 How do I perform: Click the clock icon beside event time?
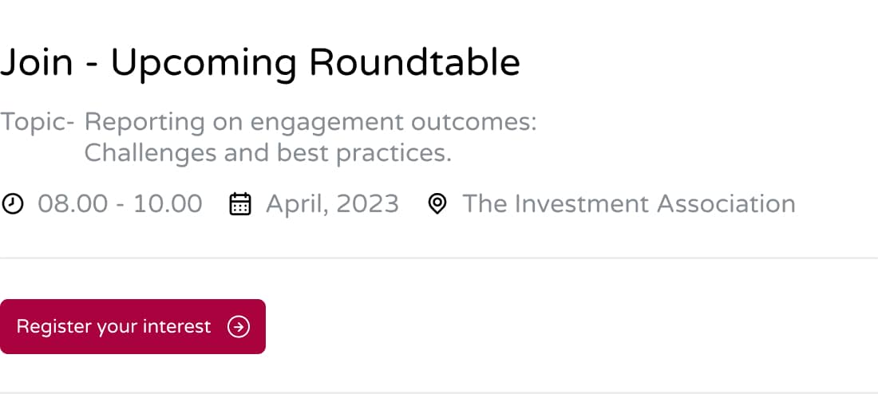12,203
